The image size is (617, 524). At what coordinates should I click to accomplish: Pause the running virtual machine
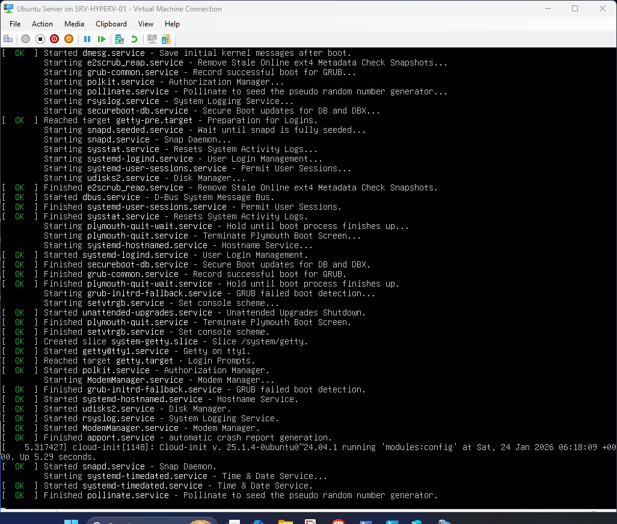pos(87,39)
